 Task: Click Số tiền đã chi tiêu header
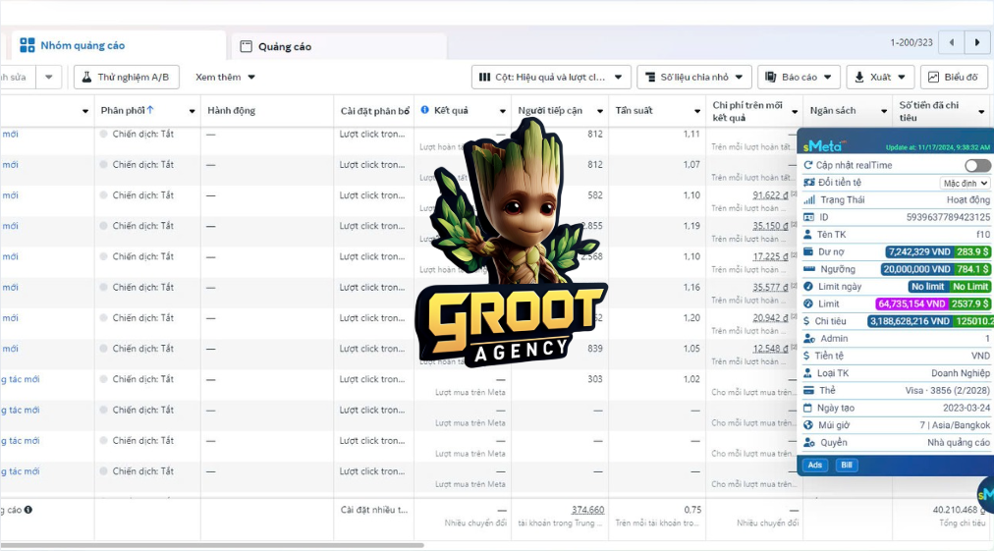coord(929,111)
